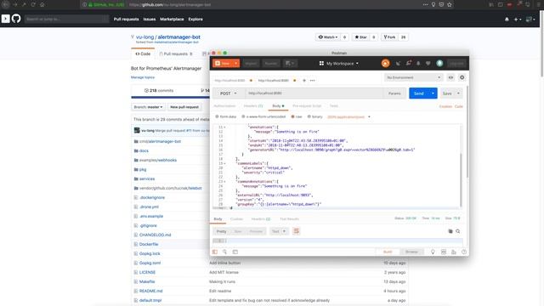This screenshot has width=544, height=306.
Task: Switch to the response Test Results tab
Action: [289, 219]
